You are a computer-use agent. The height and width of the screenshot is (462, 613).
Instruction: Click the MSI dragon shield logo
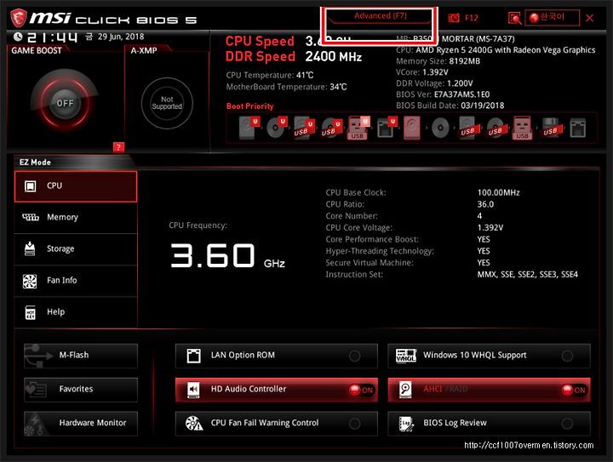coord(19,19)
